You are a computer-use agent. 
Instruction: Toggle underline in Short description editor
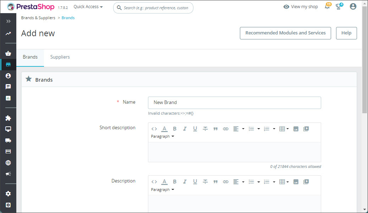tap(195, 129)
